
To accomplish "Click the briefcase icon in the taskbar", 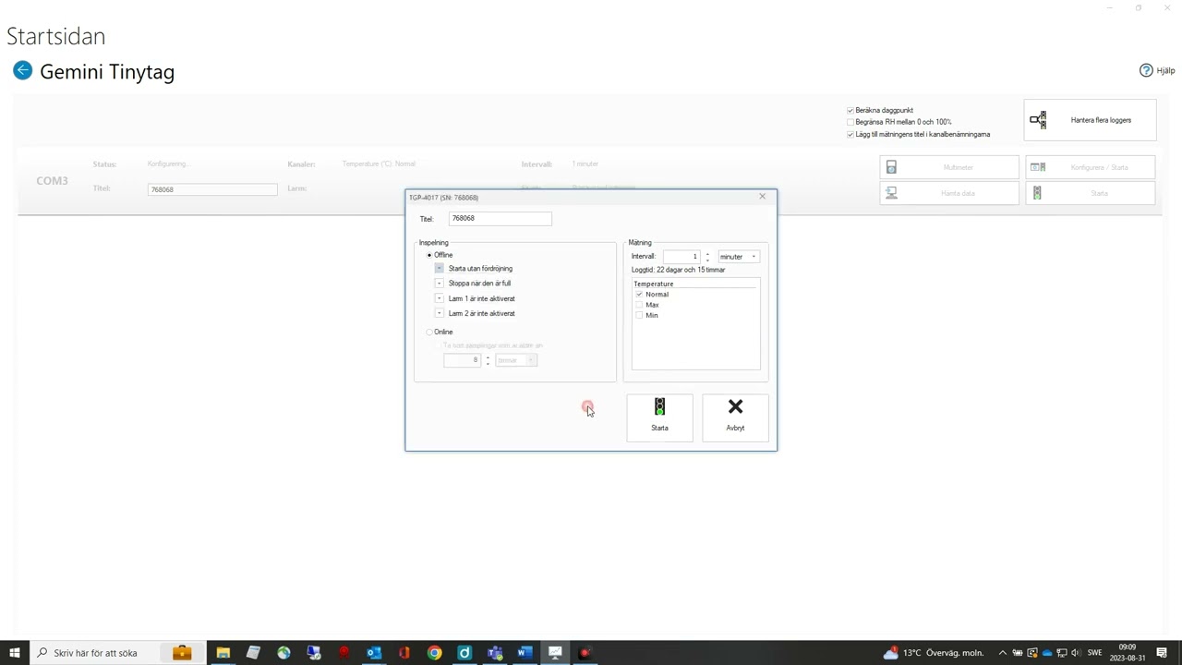I will pos(182,653).
